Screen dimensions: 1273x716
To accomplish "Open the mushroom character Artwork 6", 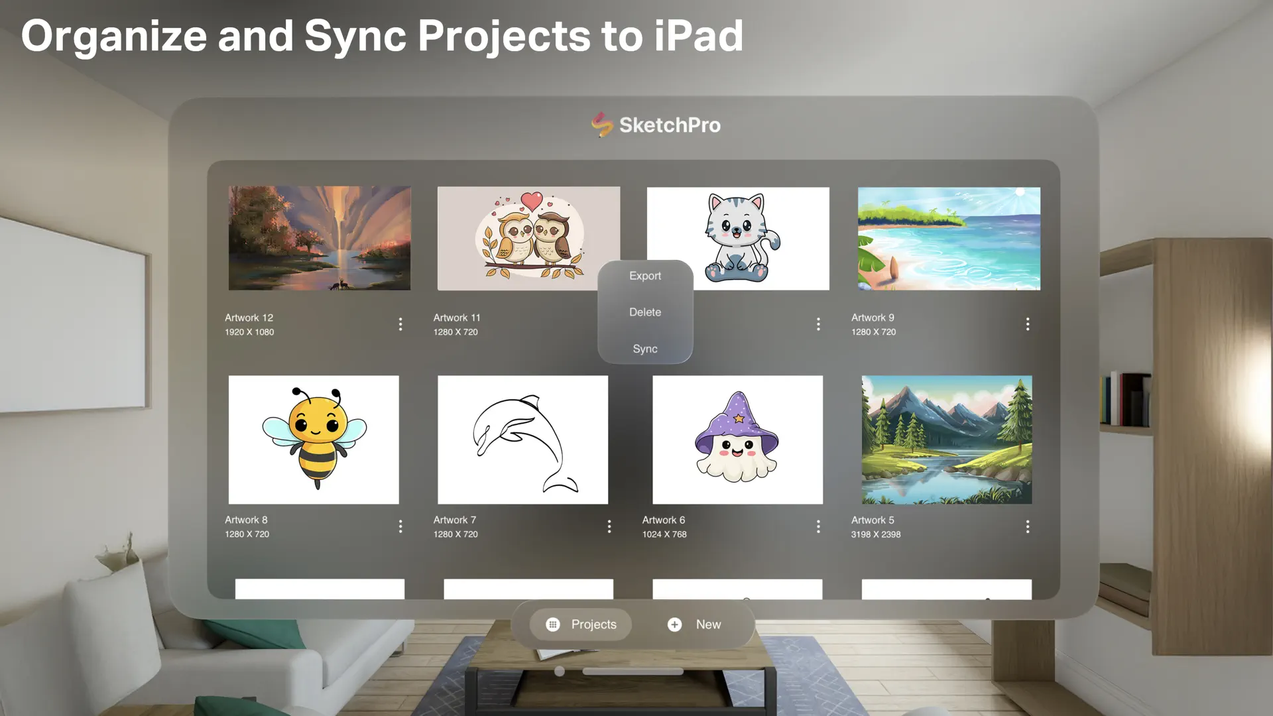I will 737,440.
